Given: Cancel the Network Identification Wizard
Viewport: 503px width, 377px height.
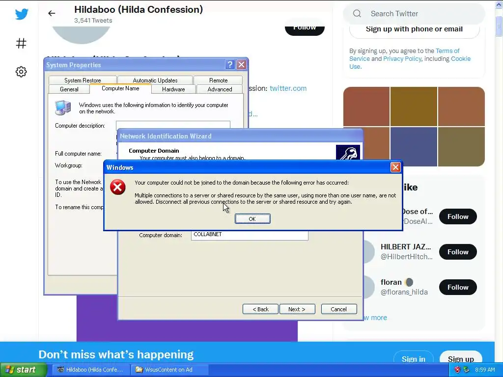Looking at the screenshot, I should click(339, 309).
